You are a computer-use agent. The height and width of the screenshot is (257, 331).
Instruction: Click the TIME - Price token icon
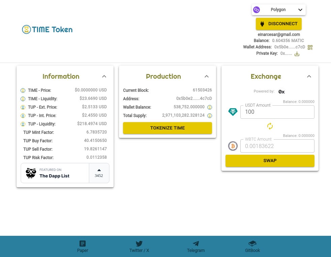coord(23,90)
